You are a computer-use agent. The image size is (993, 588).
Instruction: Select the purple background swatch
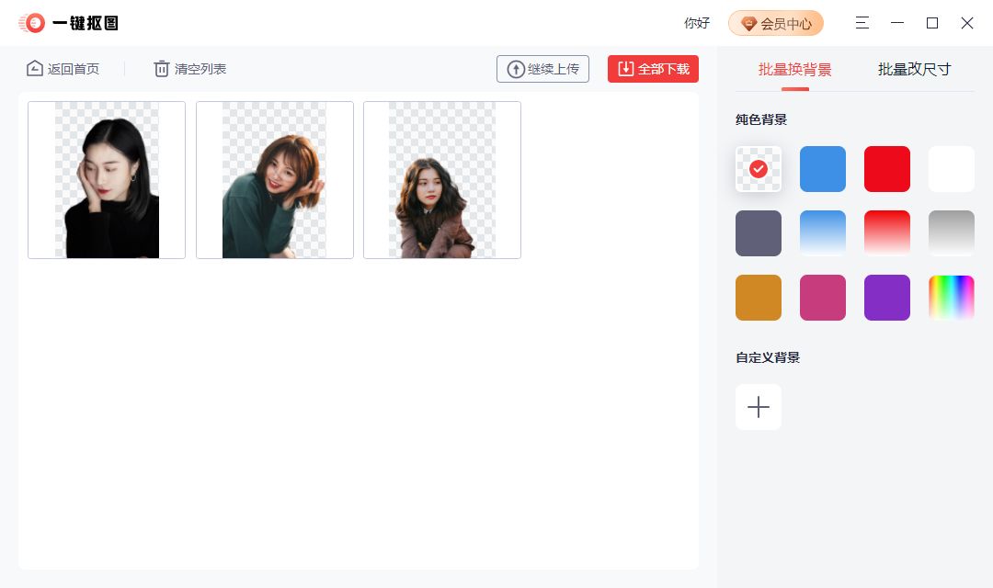[x=886, y=298]
